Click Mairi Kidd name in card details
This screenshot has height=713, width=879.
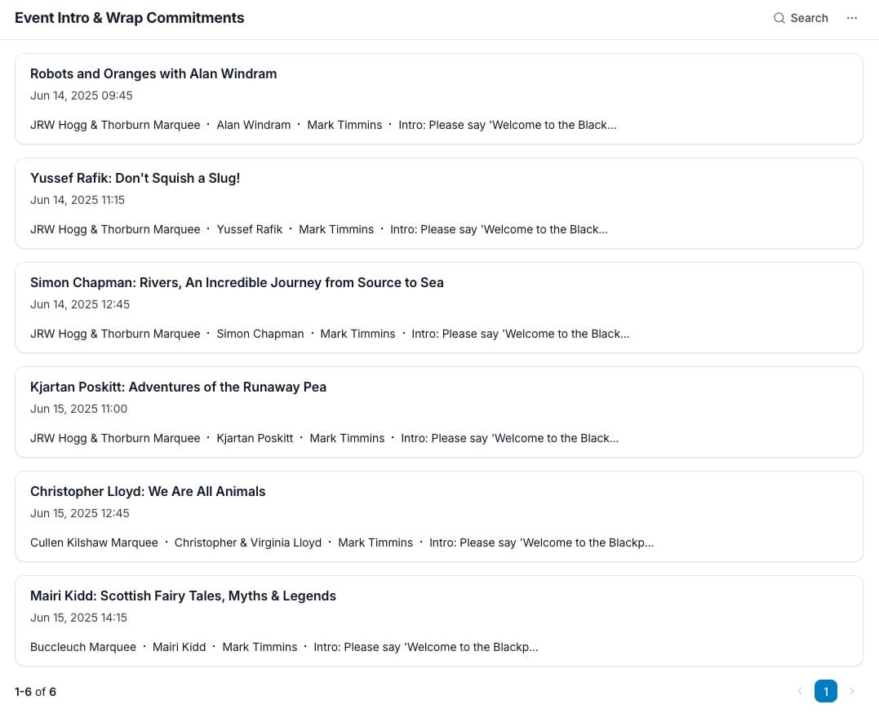[x=179, y=647]
